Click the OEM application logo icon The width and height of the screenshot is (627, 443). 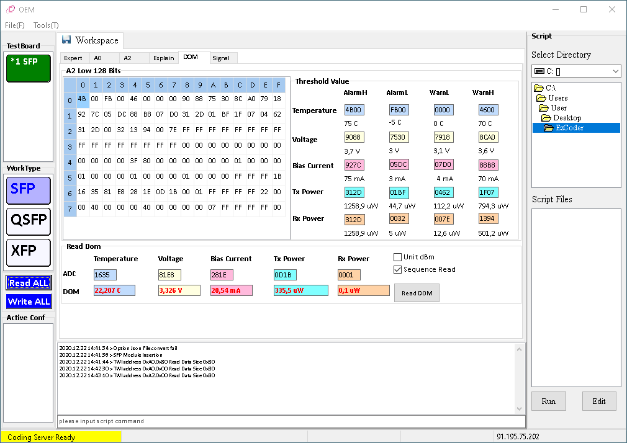tap(10, 9)
